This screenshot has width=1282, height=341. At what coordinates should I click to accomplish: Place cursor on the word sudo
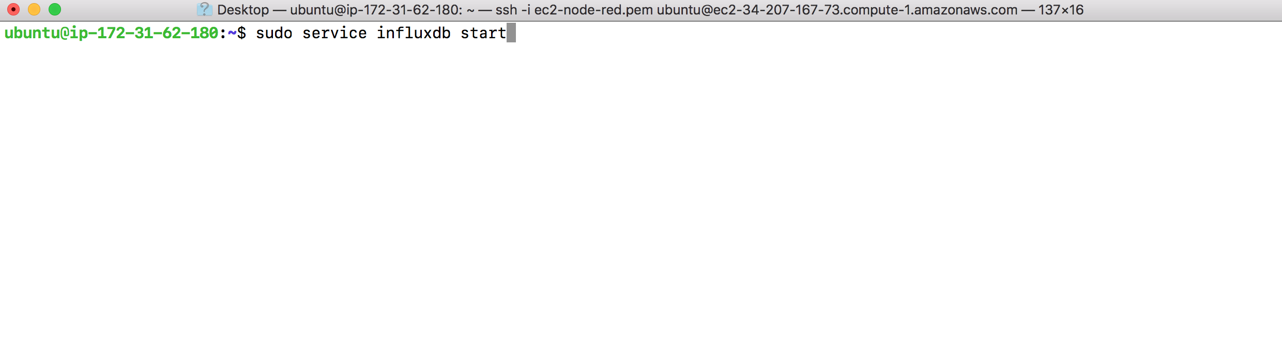click(x=274, y=33)
